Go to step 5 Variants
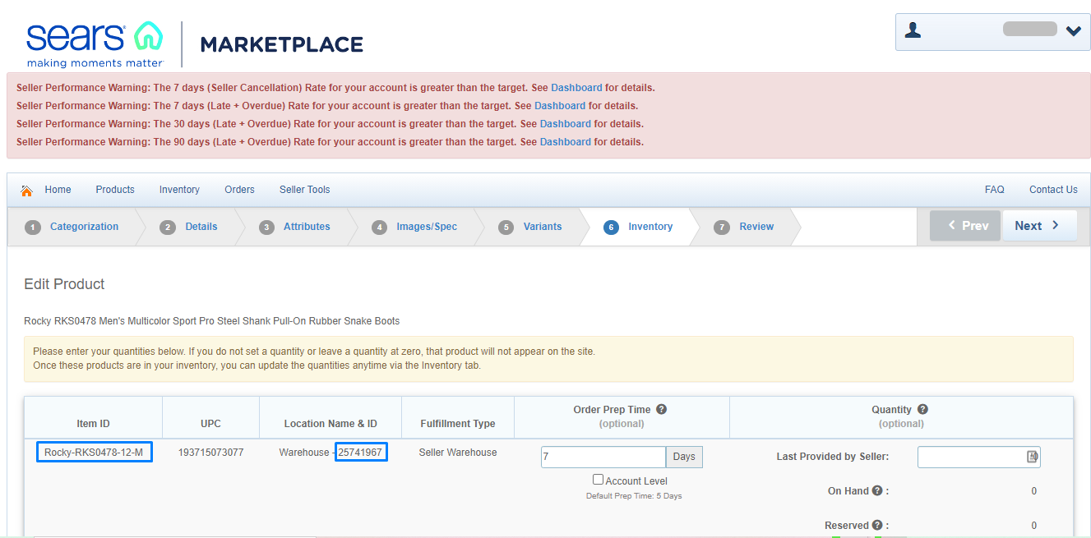Image resolution: width=1091 pixels, height=538 pixels. click(531, 227)
